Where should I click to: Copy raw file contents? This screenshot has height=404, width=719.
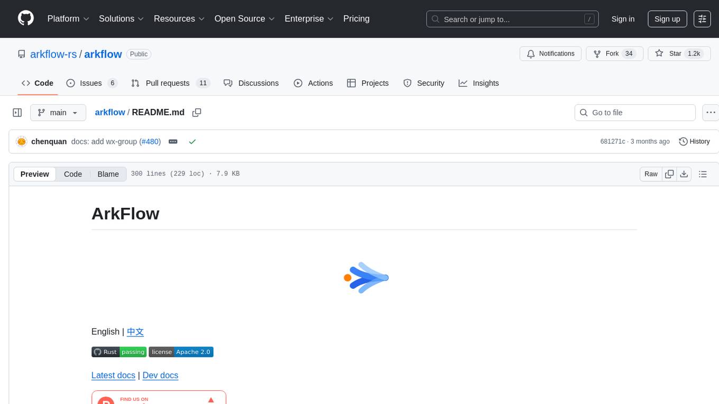tap(670, 174)
